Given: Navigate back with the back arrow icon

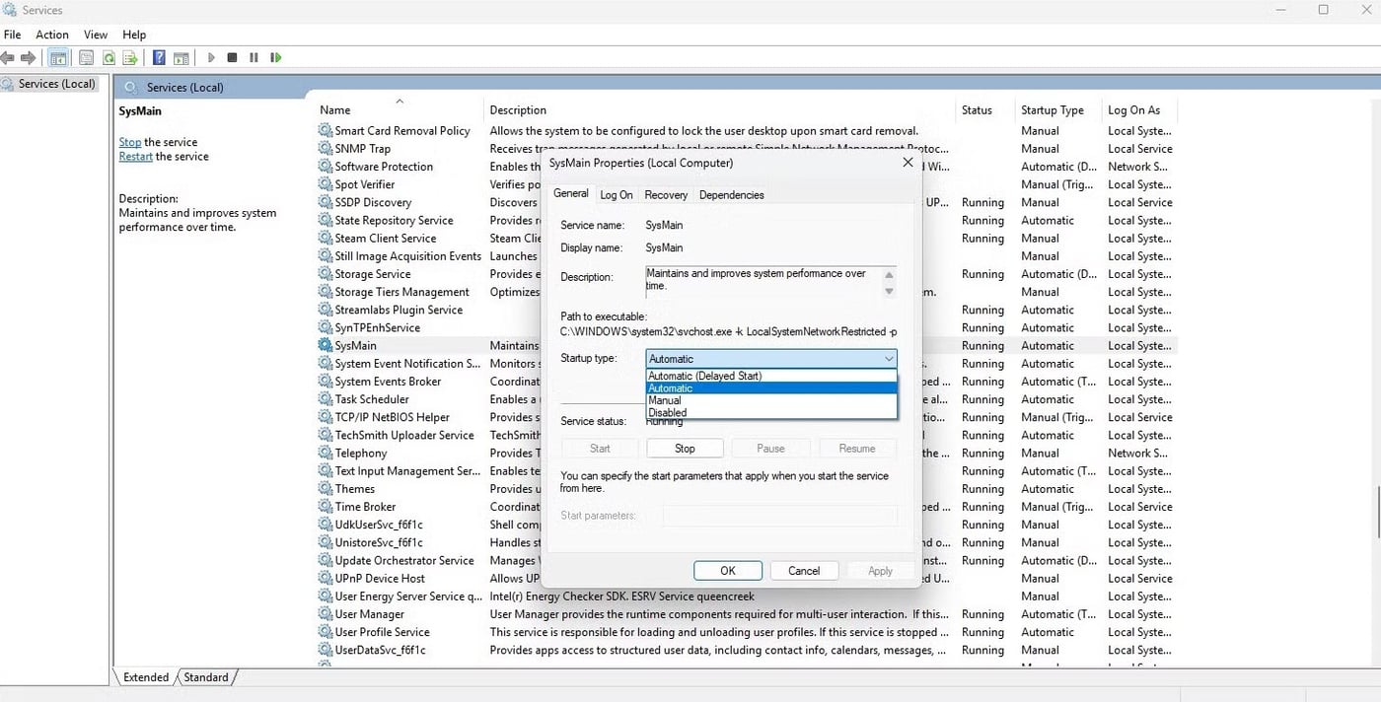Looking at the screenshot, I should coord(8,57).
